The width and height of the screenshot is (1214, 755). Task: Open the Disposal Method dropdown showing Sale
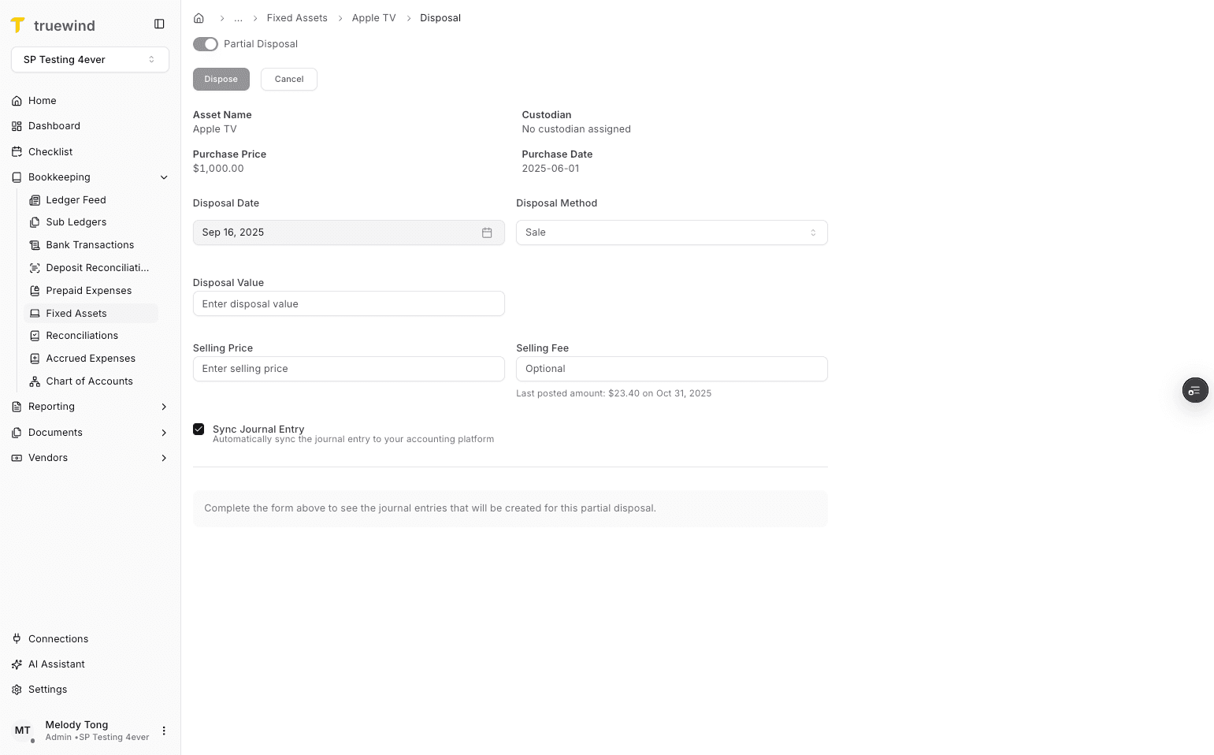pyautogui.click(x=671, y=232)
